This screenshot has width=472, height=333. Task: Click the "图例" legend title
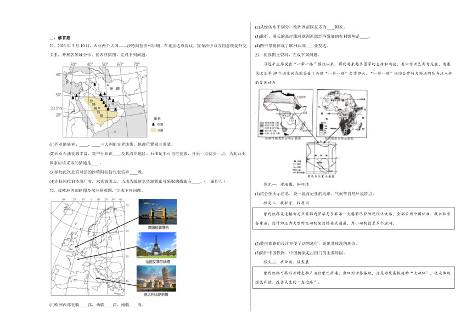coord(157,119)
